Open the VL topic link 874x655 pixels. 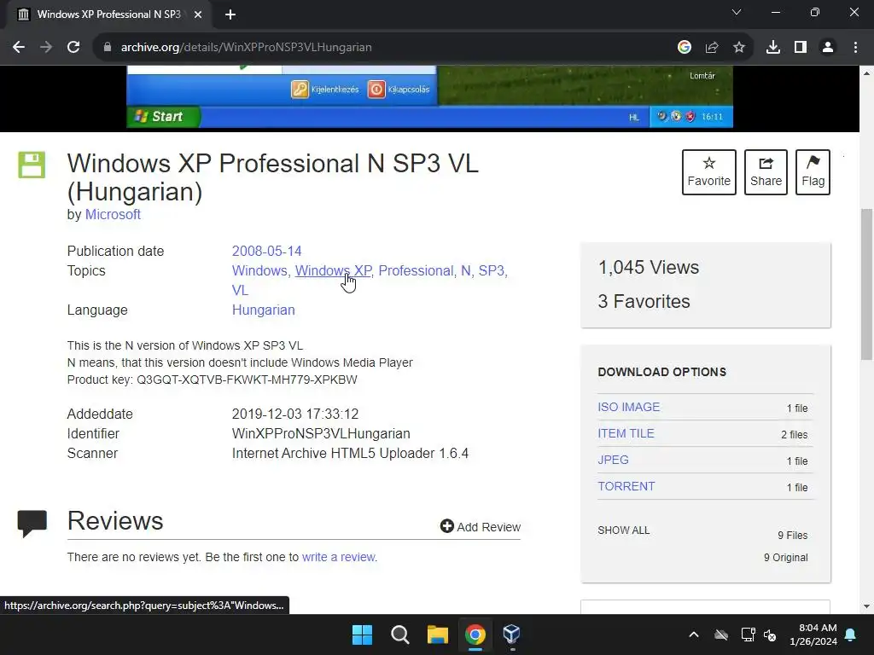240,290
